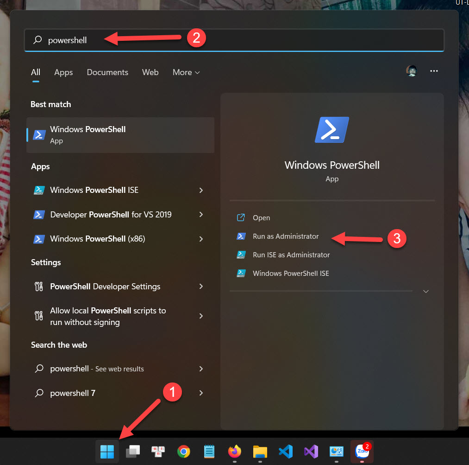Switch to the Apps search tab
The height and width of the screenshot is (465, 469).
tap(63, 72)
